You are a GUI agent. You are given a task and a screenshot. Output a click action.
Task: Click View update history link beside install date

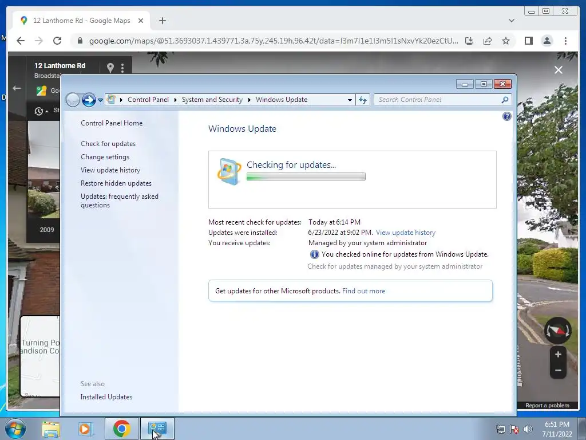(x=406, y=233)
